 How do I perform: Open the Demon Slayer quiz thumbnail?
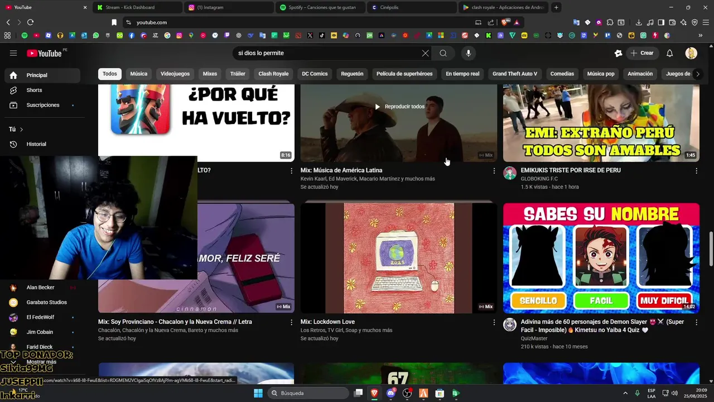[x=601, y=258]
